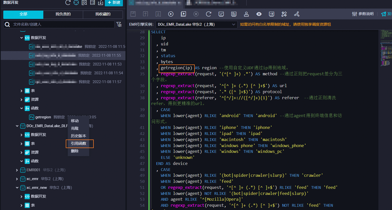The width and height of the screenshot is (392, 210).
Task: Select 引用函数 in the context menu
Action: click(x=79, y=144)
